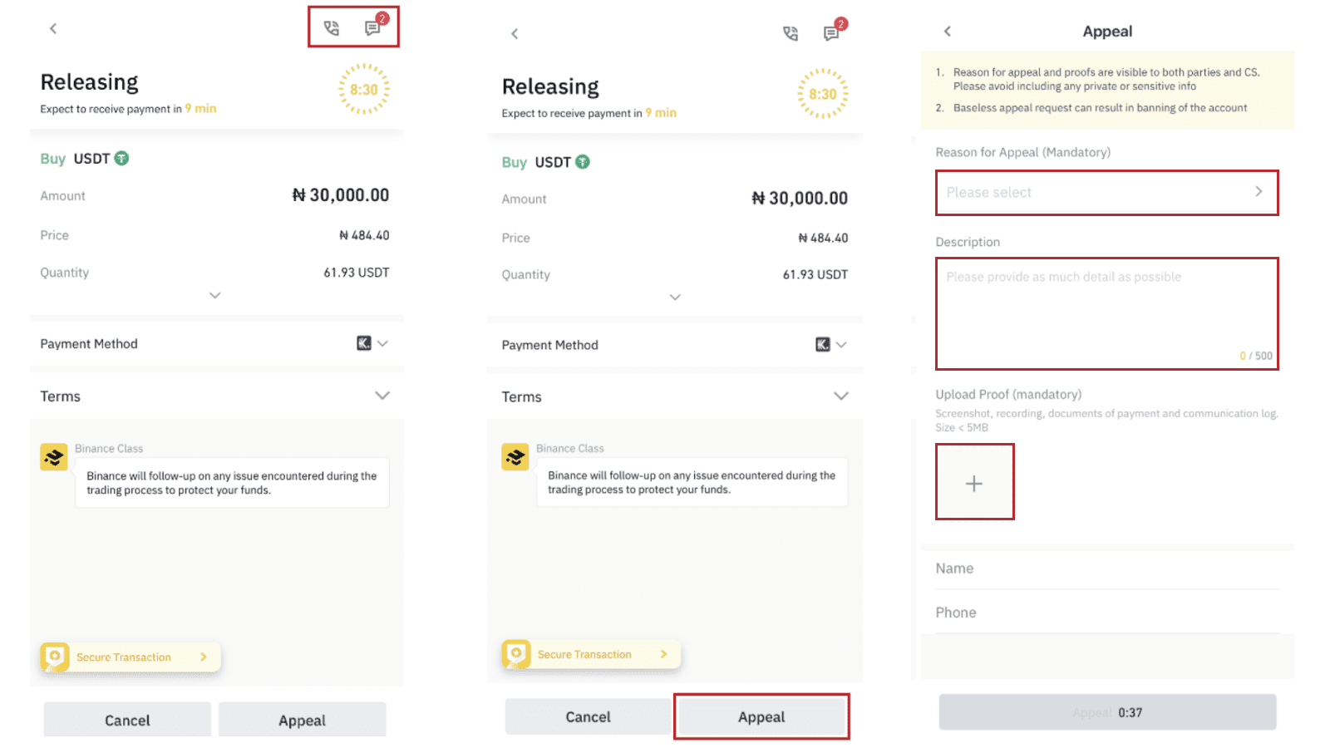1330x748 pixels.
Task: Open the Reason for Appeal selector
Action: pos(1106,192)
